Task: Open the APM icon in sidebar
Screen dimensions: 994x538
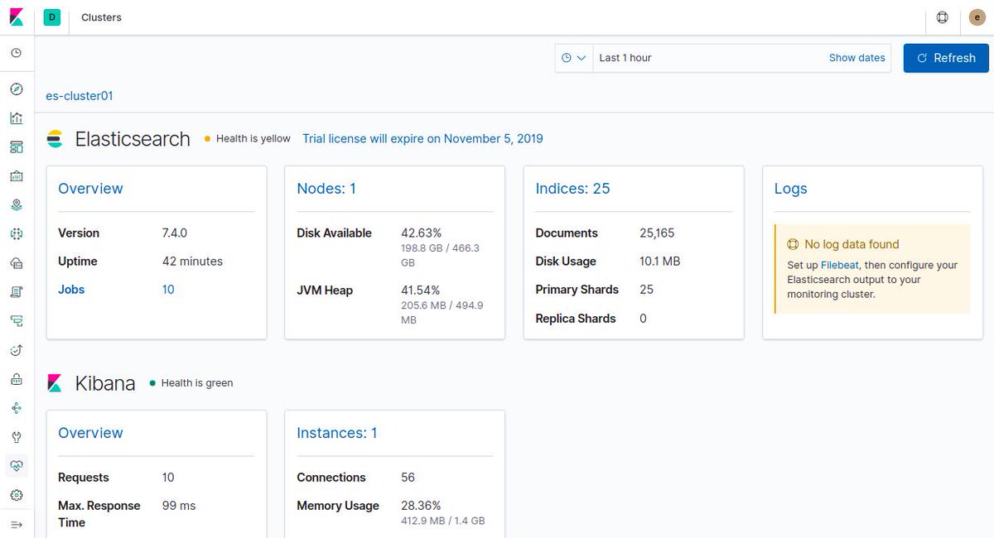Action: (x=17, y=321)
